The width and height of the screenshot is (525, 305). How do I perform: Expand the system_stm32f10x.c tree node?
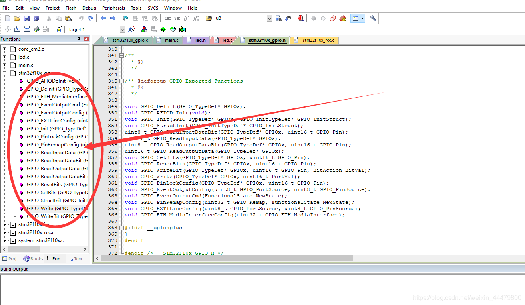tap(5, 240)
